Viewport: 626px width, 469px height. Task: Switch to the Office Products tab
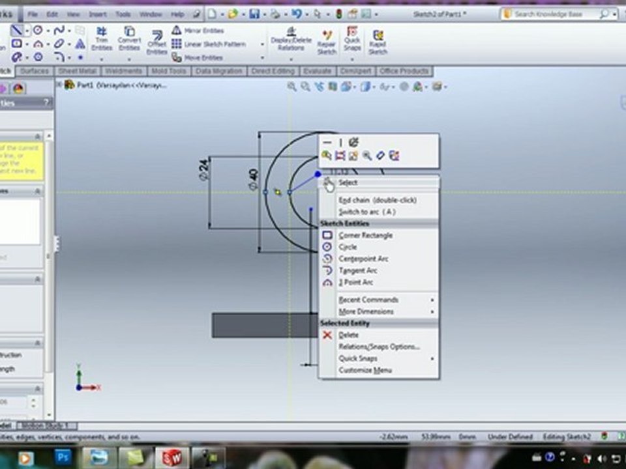pos(404,72)
